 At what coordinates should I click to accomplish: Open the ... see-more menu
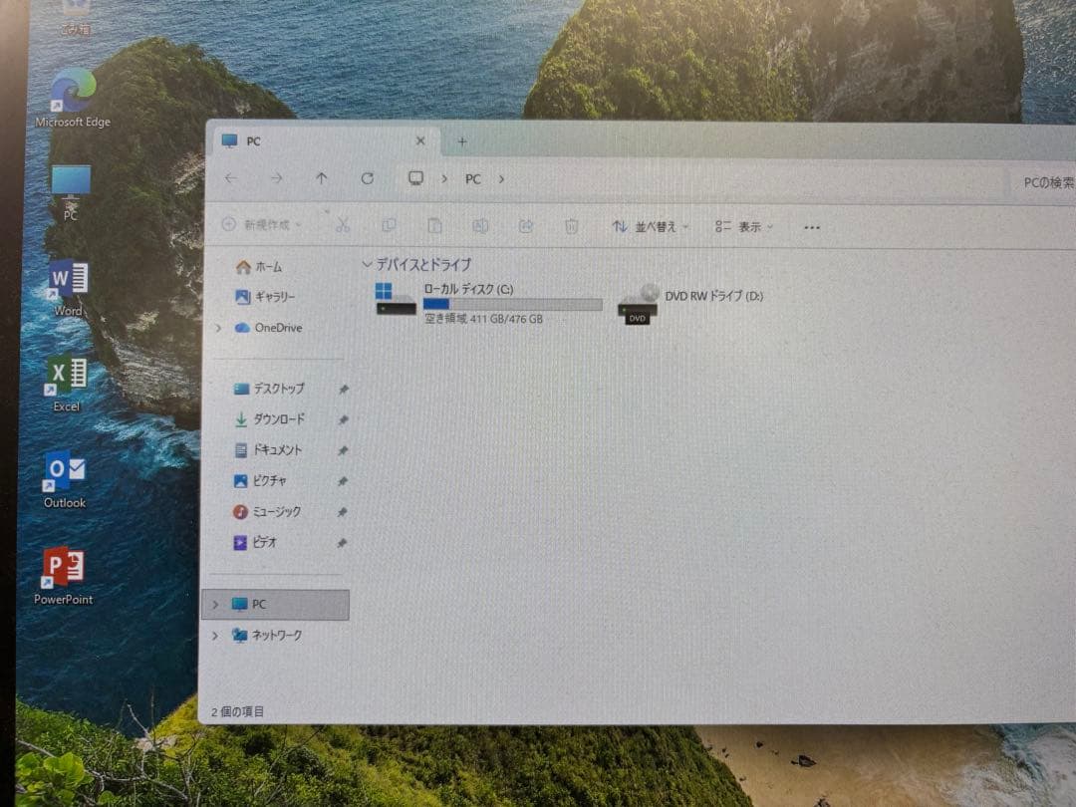[811, 226]
